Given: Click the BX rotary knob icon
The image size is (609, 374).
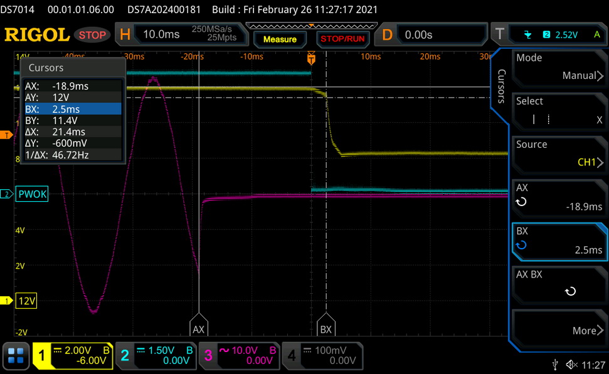Looking at the screenshot, I should pyautogui.click(x=521, y=245).
